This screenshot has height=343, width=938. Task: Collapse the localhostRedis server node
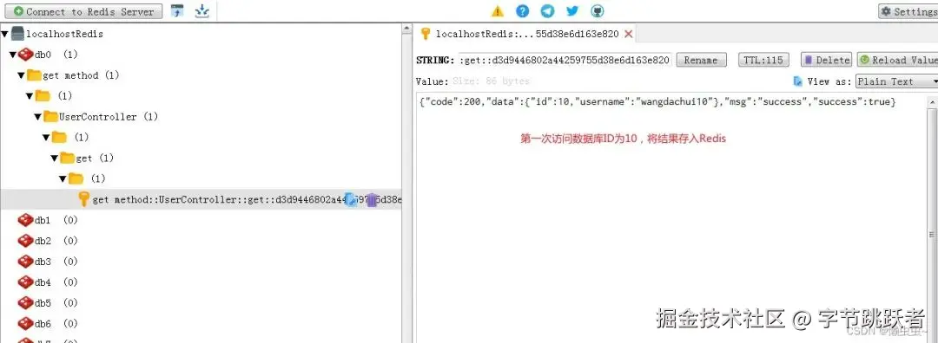(5, 34)
